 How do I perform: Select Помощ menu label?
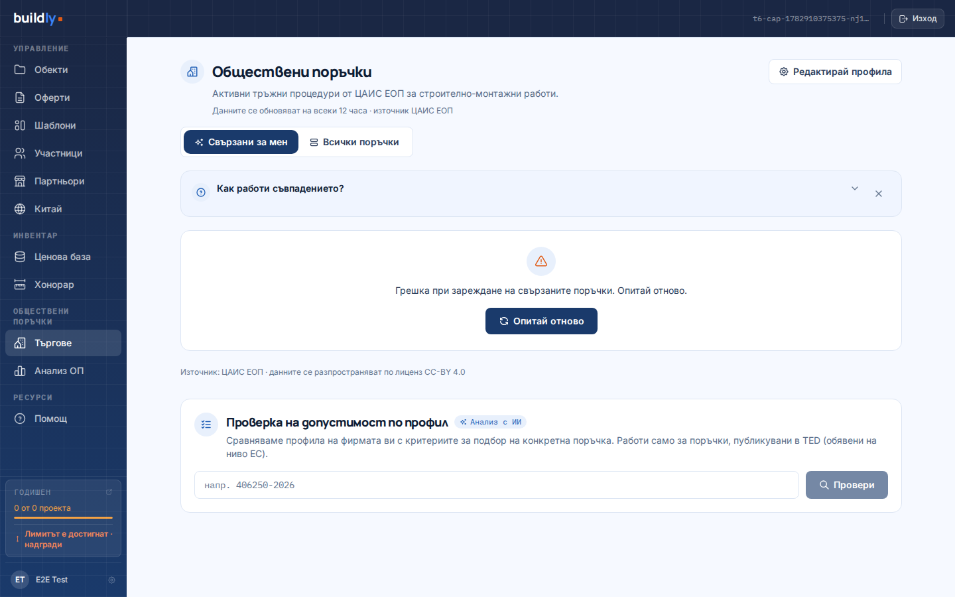click(50, 419)
